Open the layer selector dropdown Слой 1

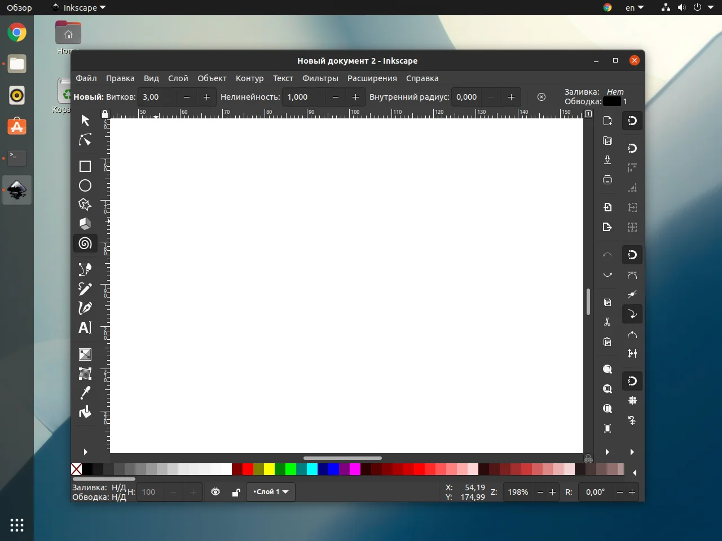pyautogui.click(x=271, y=492)
